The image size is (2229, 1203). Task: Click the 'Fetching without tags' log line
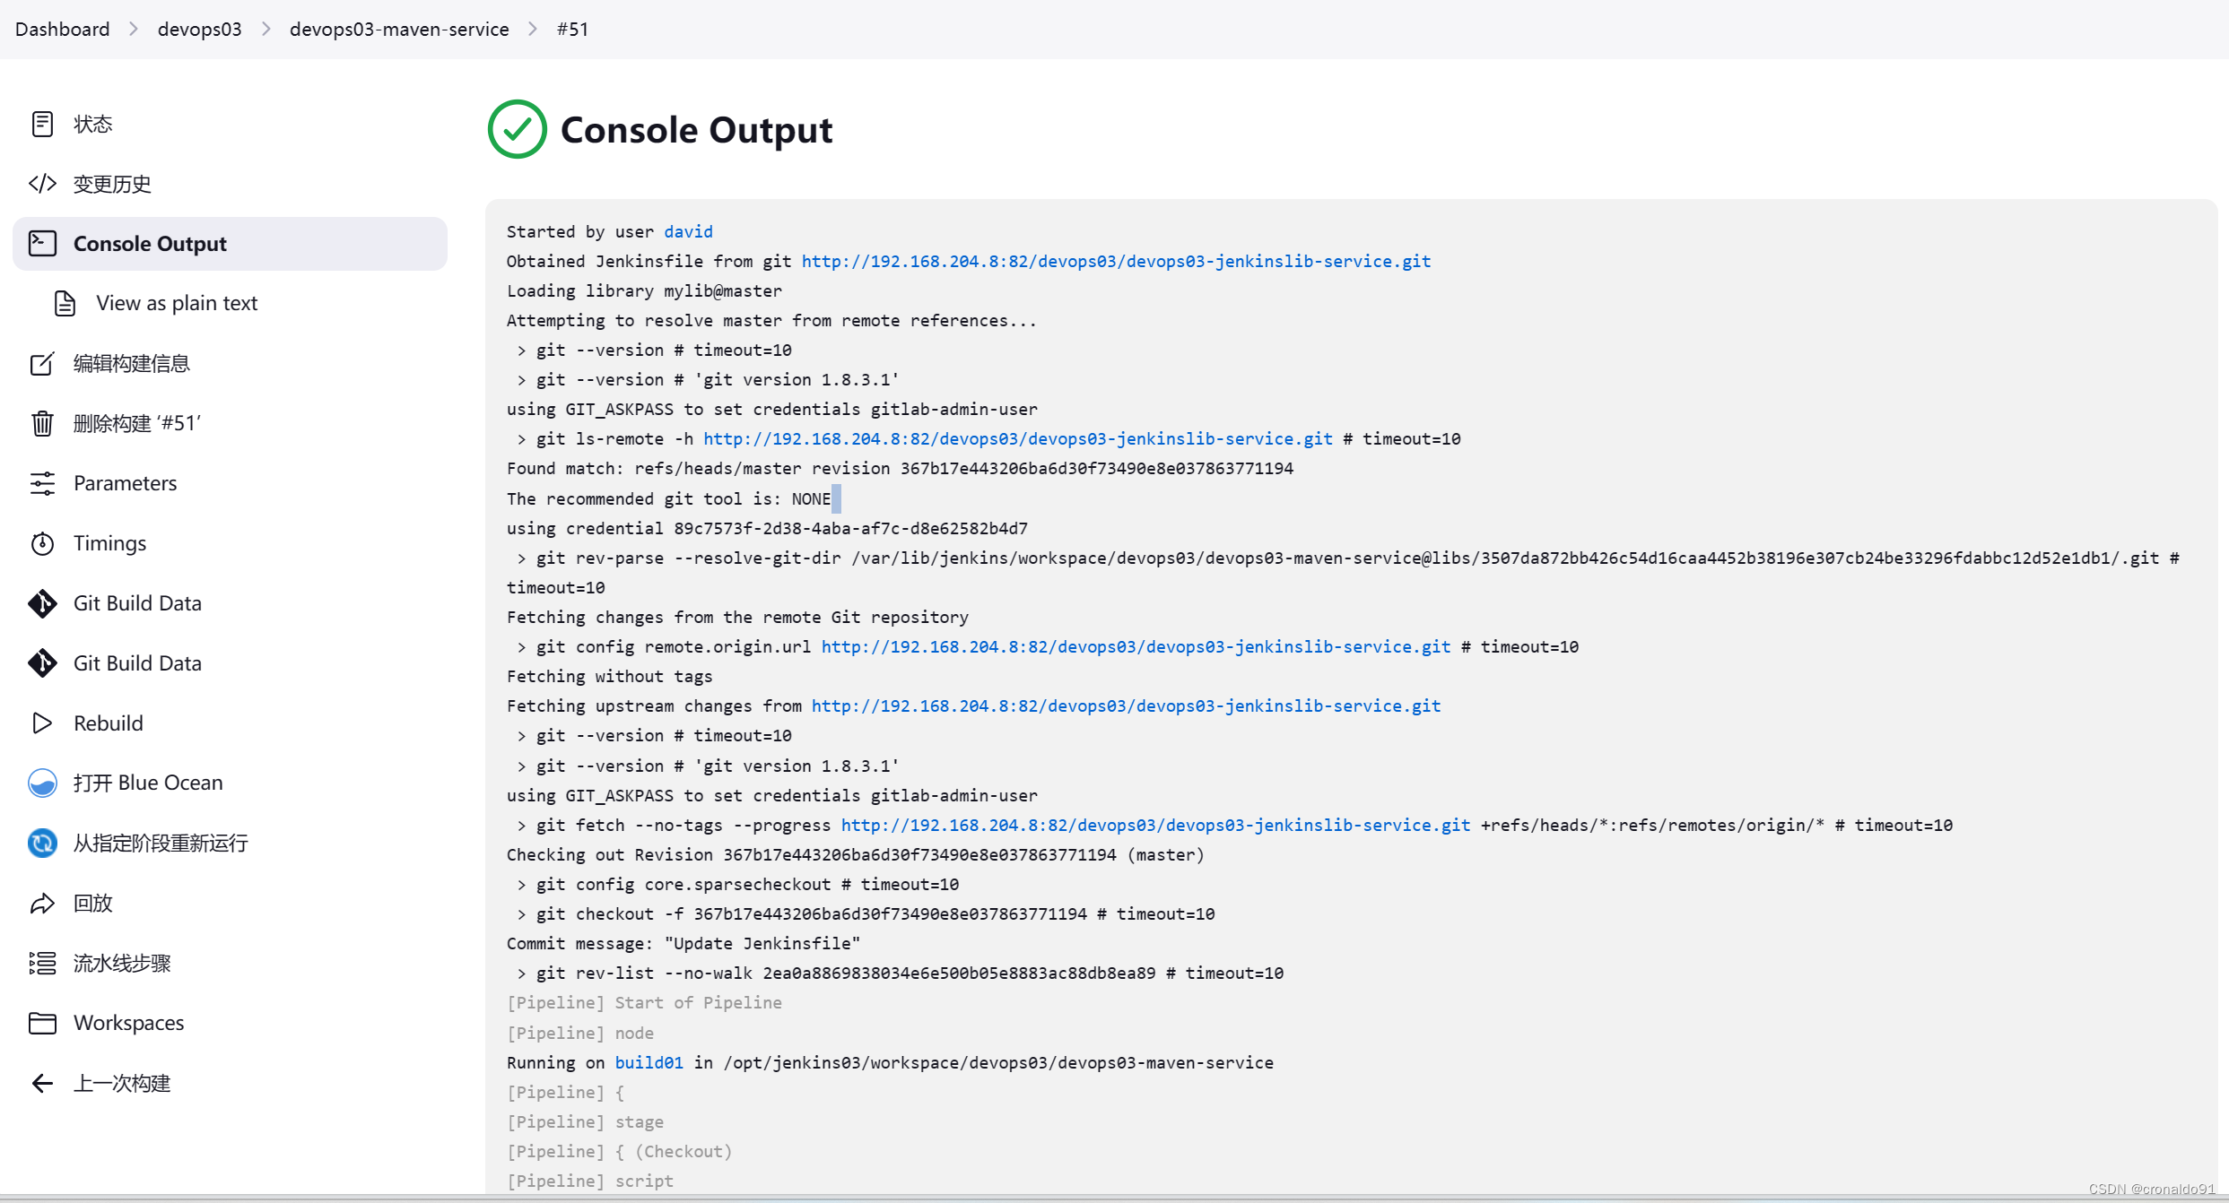[x=609, y=676]
